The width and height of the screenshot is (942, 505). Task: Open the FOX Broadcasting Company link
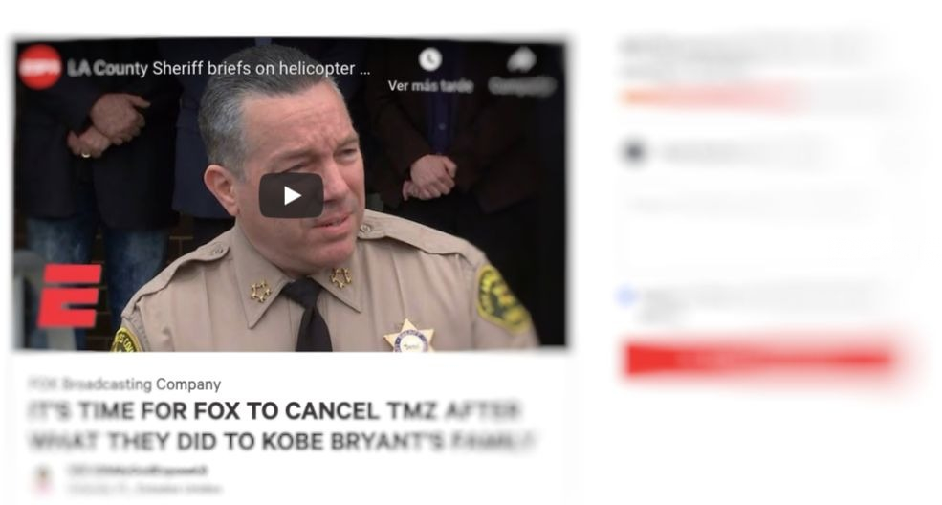click(125, 384)
